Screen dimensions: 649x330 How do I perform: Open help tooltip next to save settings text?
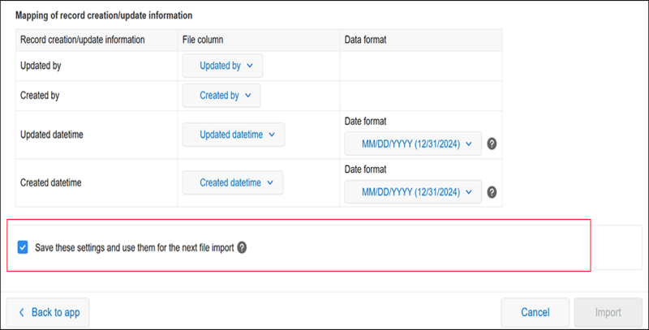click(x=241, y=246)
